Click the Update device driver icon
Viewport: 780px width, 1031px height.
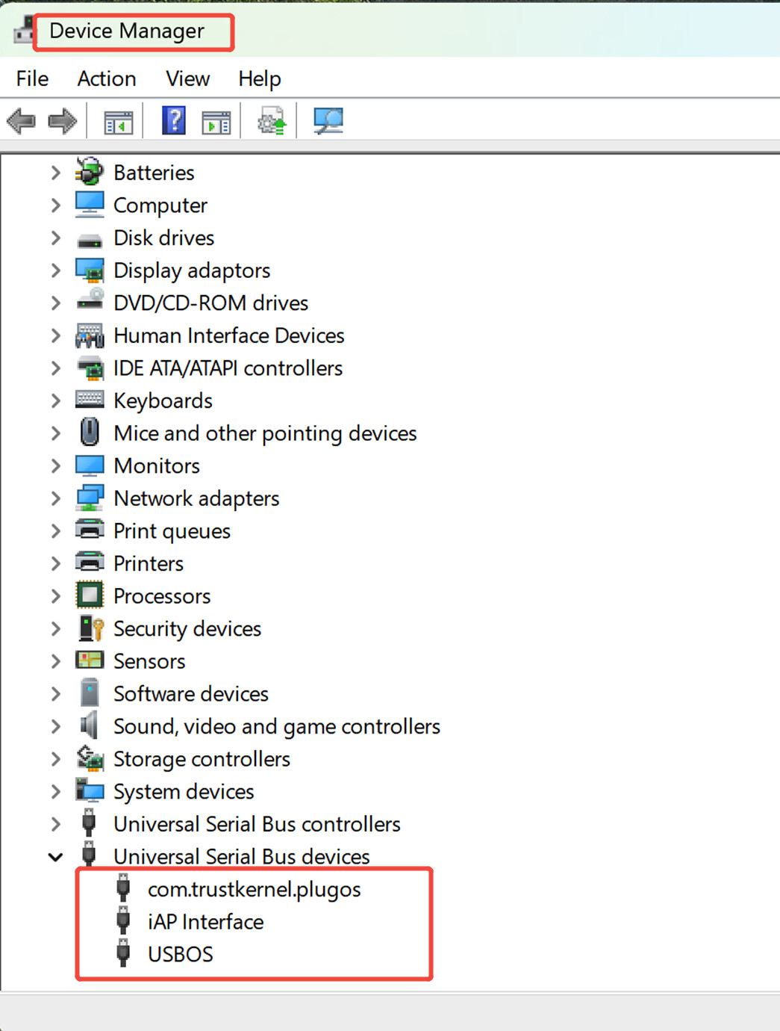(x=272, y=121)
